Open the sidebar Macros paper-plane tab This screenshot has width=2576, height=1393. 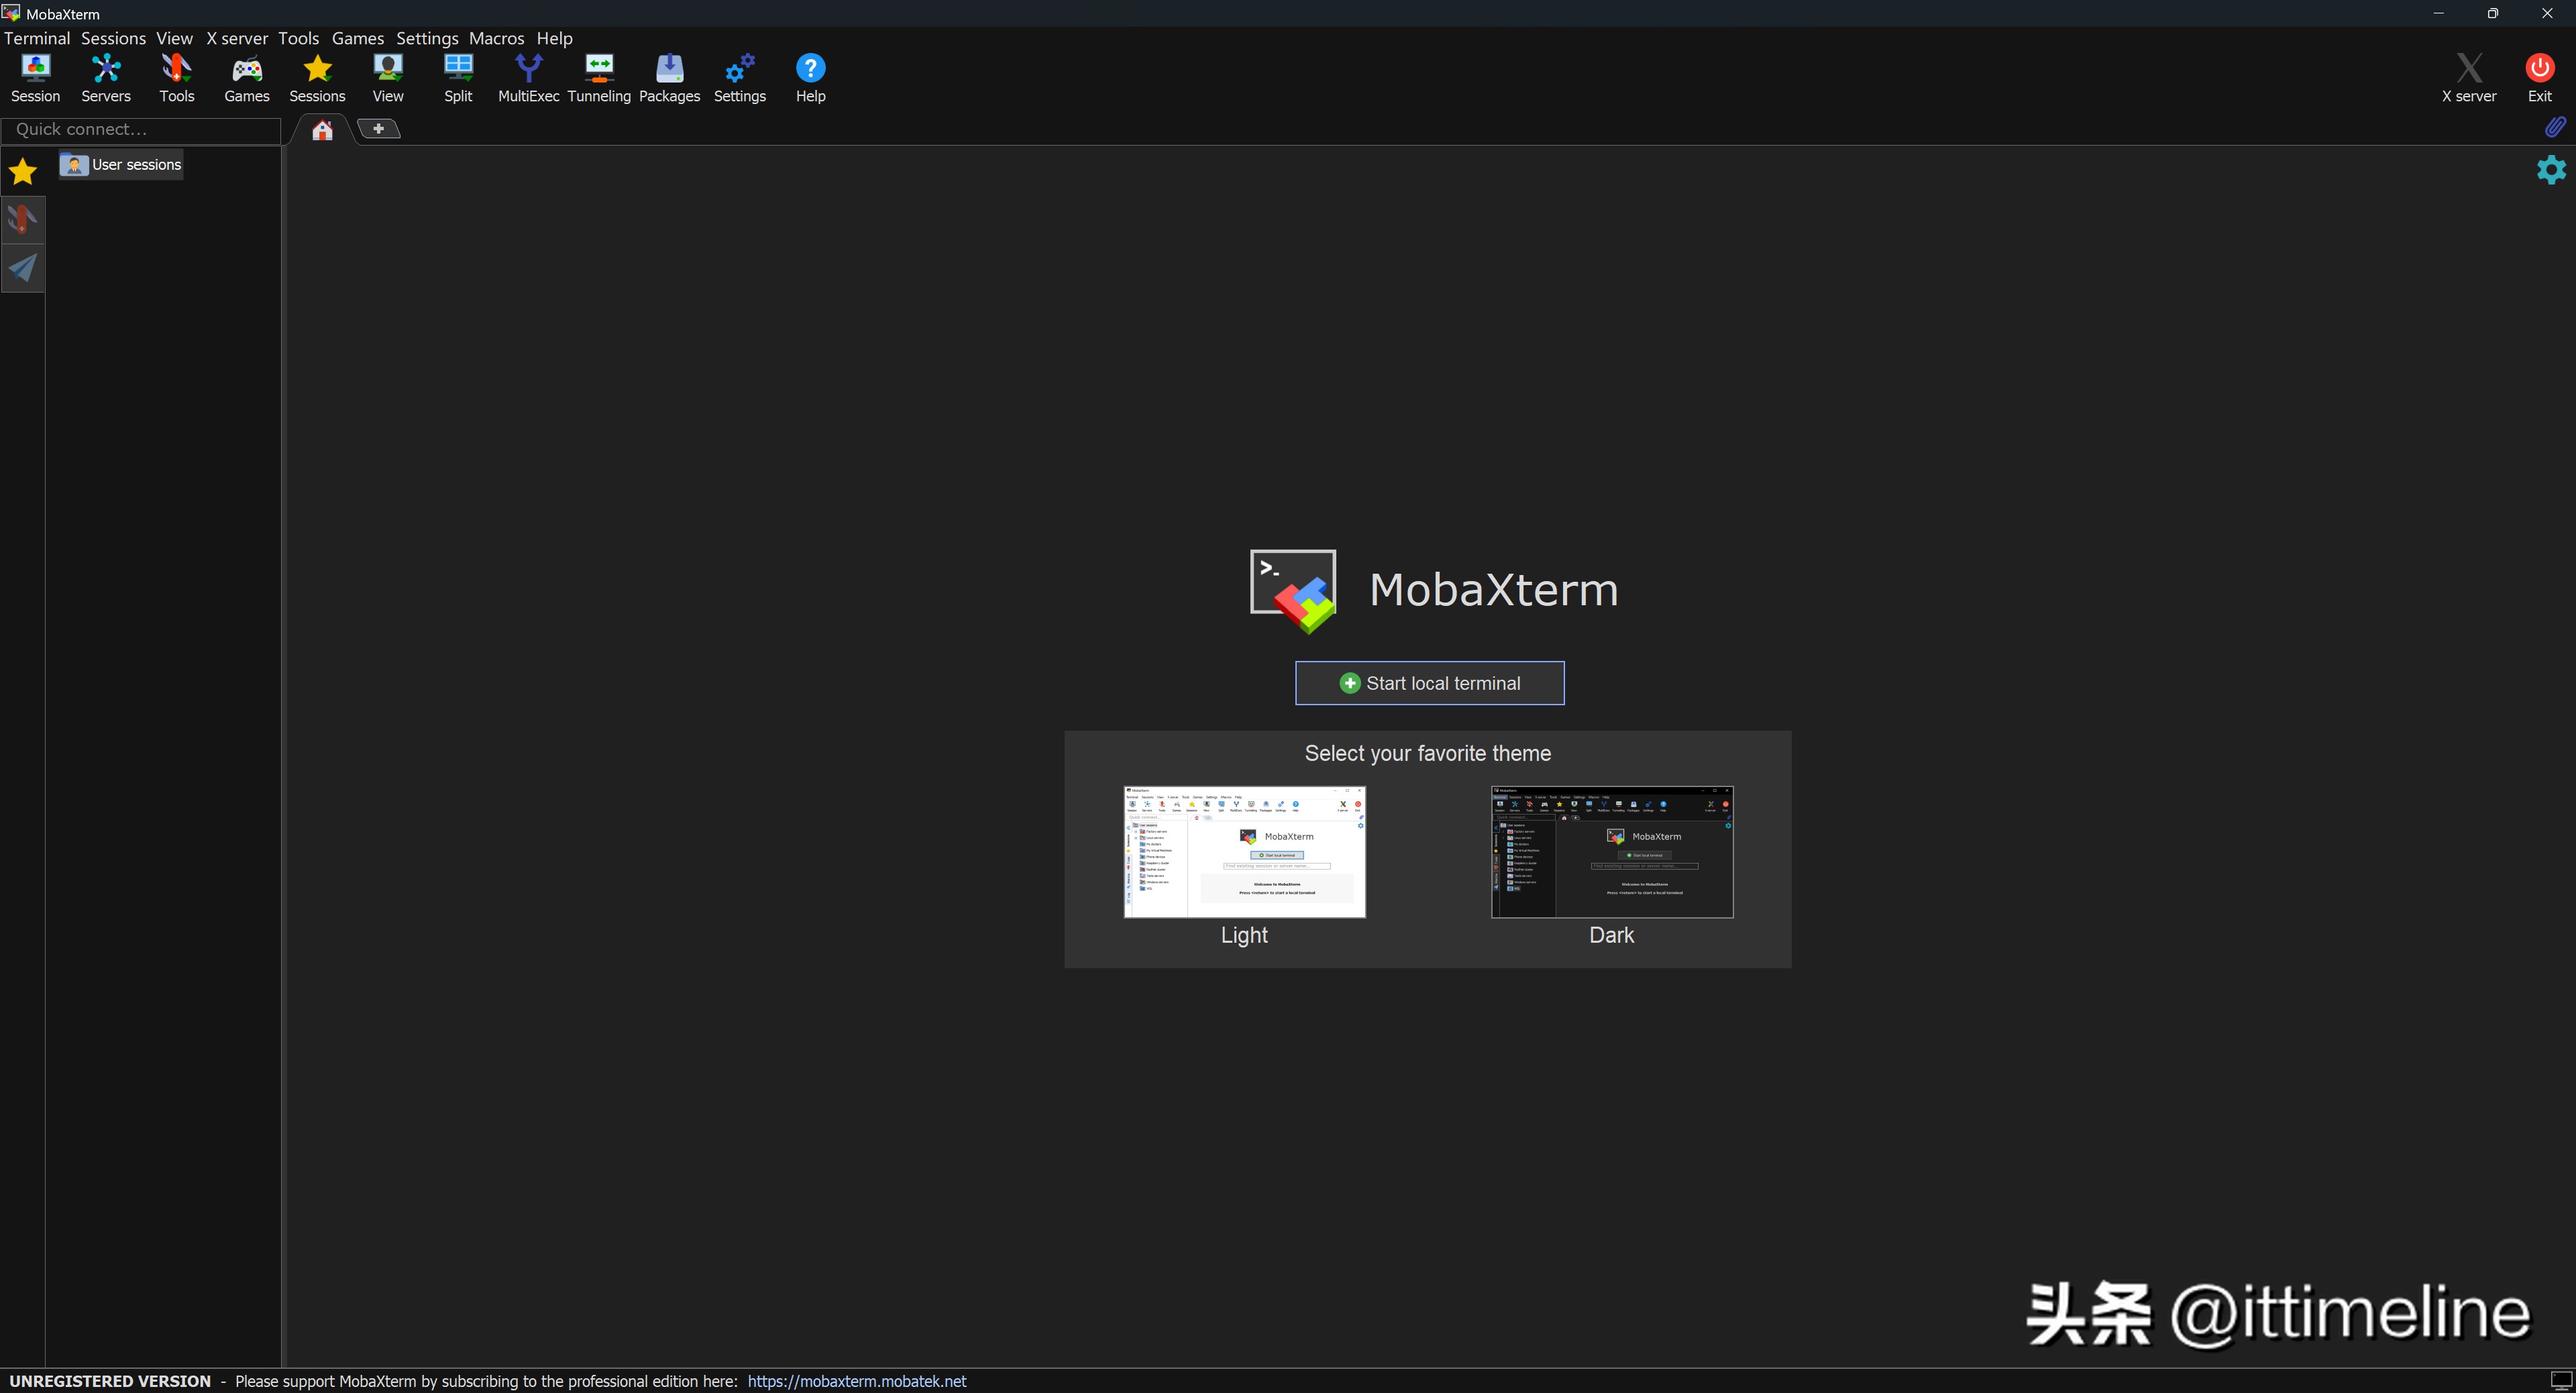pyautogui.click(x=22, y=267)
